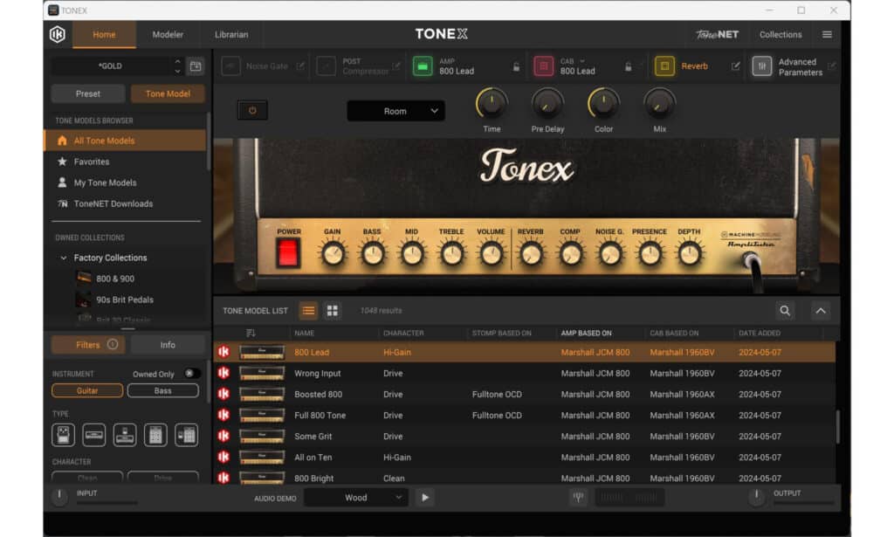
Task: Select the Guitar instrument filter
Action: 87,391
